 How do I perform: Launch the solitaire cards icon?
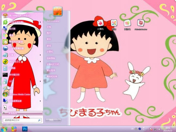(x=5, y=107)
